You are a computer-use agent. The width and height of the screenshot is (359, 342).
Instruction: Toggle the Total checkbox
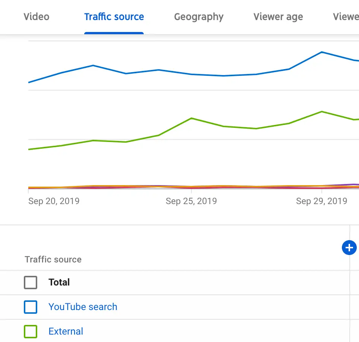[x=31, y=283]
